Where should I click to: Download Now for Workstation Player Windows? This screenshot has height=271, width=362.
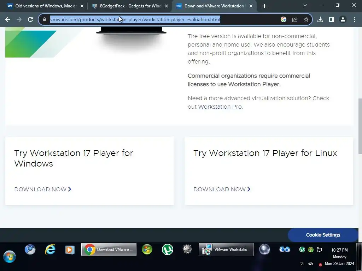coord(43,189)
